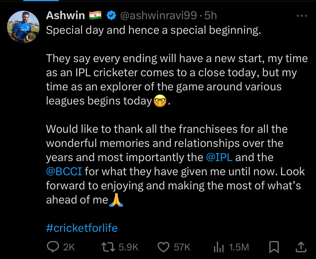Open the share post menu icon
This screenshot has height=259, width=316.
tap(301, 247)
